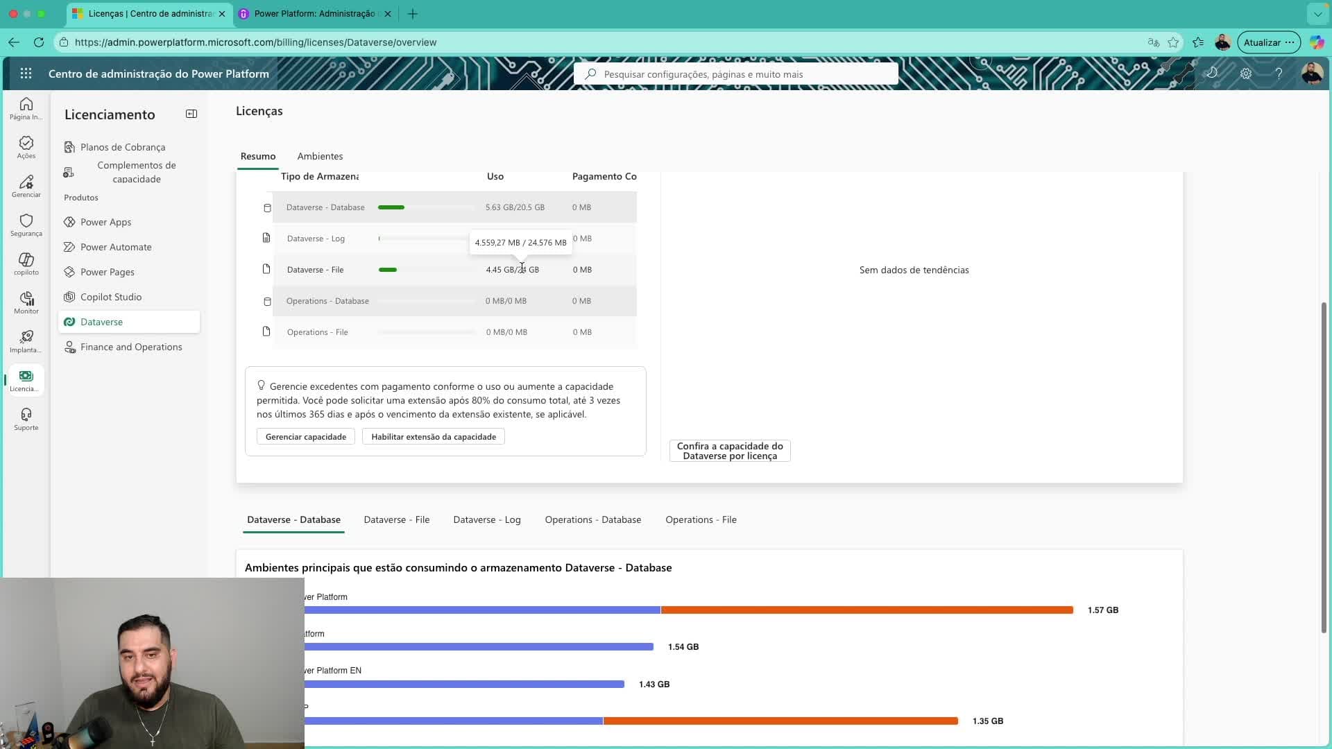Select the Dataverse - File tab
Viewport: 1332px width, 749px height.
pyautogui.click(x=396, y=519)
